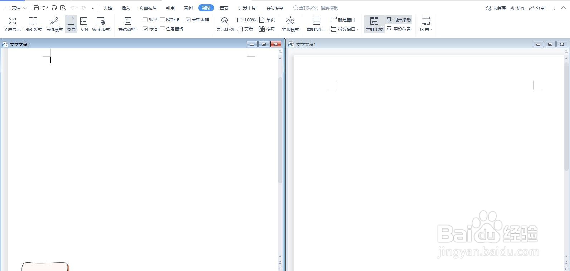Toggle 并排比较 side-by-side compare
Viewport: 570px width, 271px height.
click(374, 24)
